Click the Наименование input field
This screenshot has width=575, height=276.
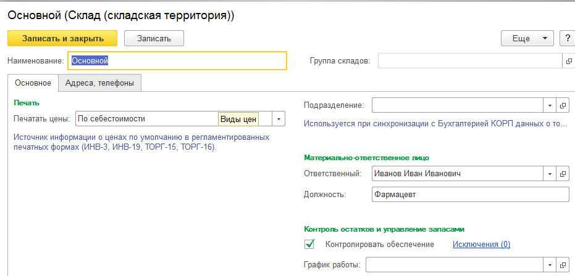(x=177, y=61)
